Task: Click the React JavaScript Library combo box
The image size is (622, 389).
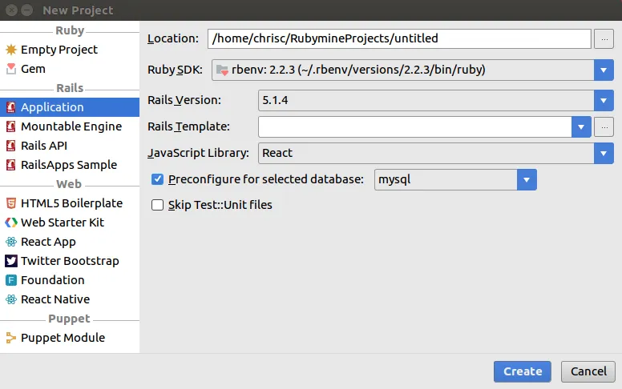Action: [x=435, y=154]
